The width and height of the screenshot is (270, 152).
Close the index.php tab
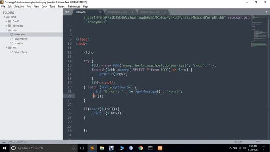(x=100, y=12)
